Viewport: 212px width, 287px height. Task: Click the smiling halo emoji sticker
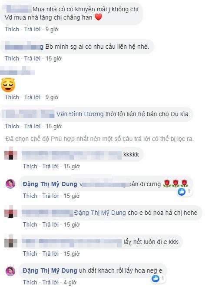[8, 85]
